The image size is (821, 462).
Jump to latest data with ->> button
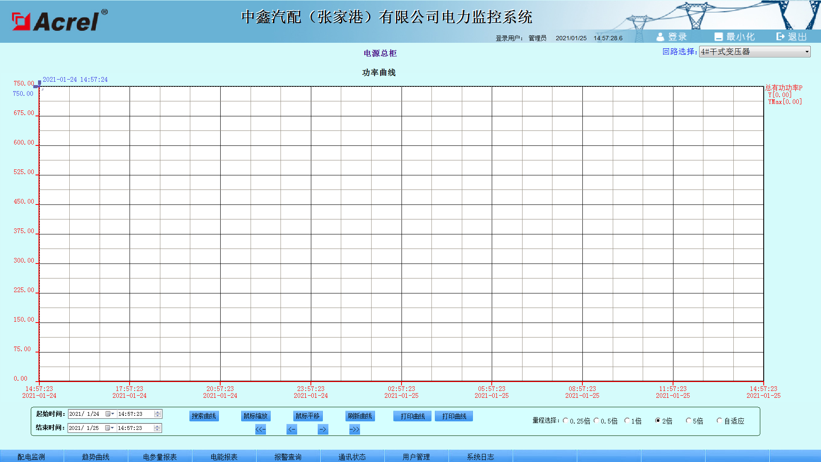tap(354, 429)
